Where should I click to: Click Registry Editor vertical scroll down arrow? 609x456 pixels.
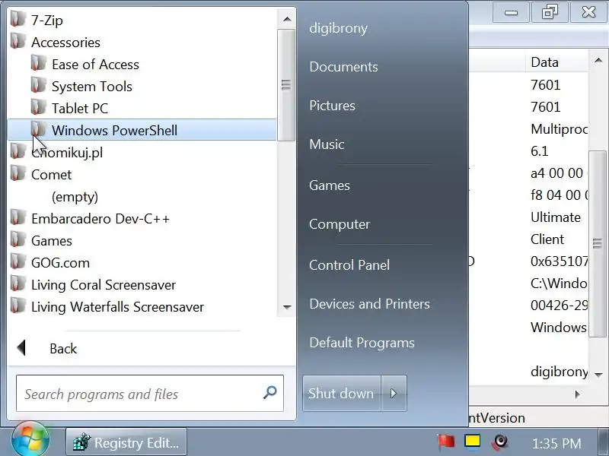598,375
